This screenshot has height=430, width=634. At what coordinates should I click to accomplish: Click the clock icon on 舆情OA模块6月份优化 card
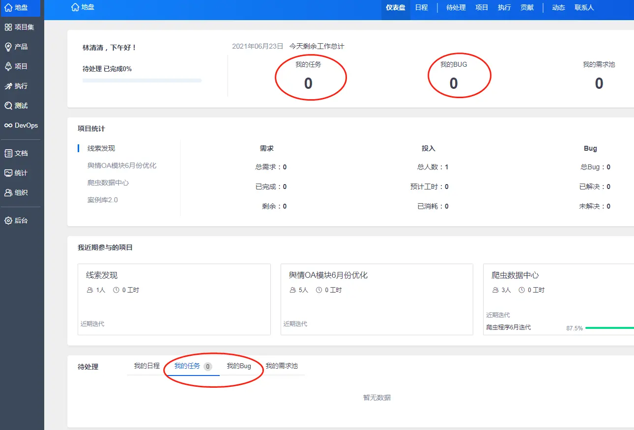[319, 290]
